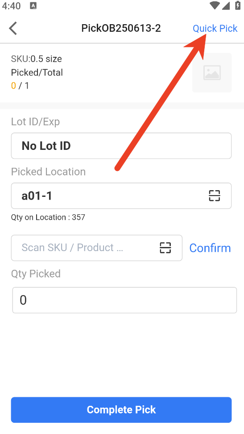The image size is (244, 434).
Task: Tap the status bar clock 4:40
Action: pyautogui.click(x=11, y=6)
